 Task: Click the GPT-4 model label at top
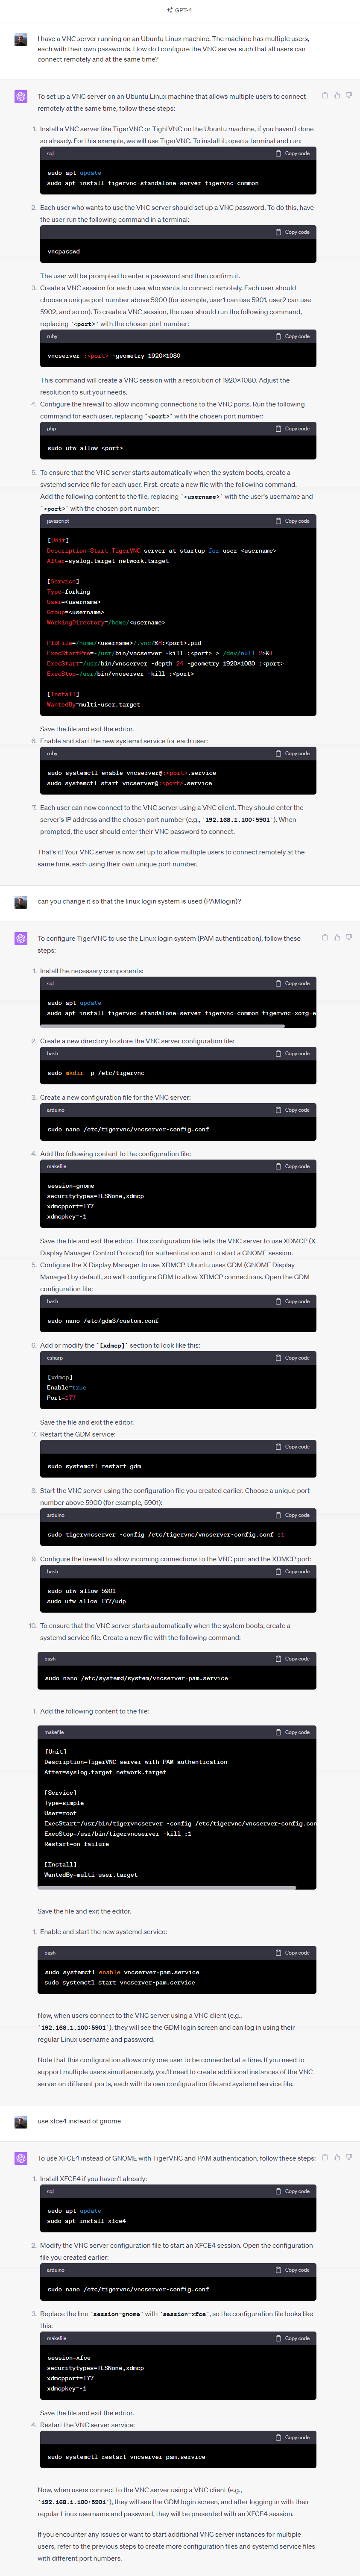pyautogui.click(x=180, y=10)
